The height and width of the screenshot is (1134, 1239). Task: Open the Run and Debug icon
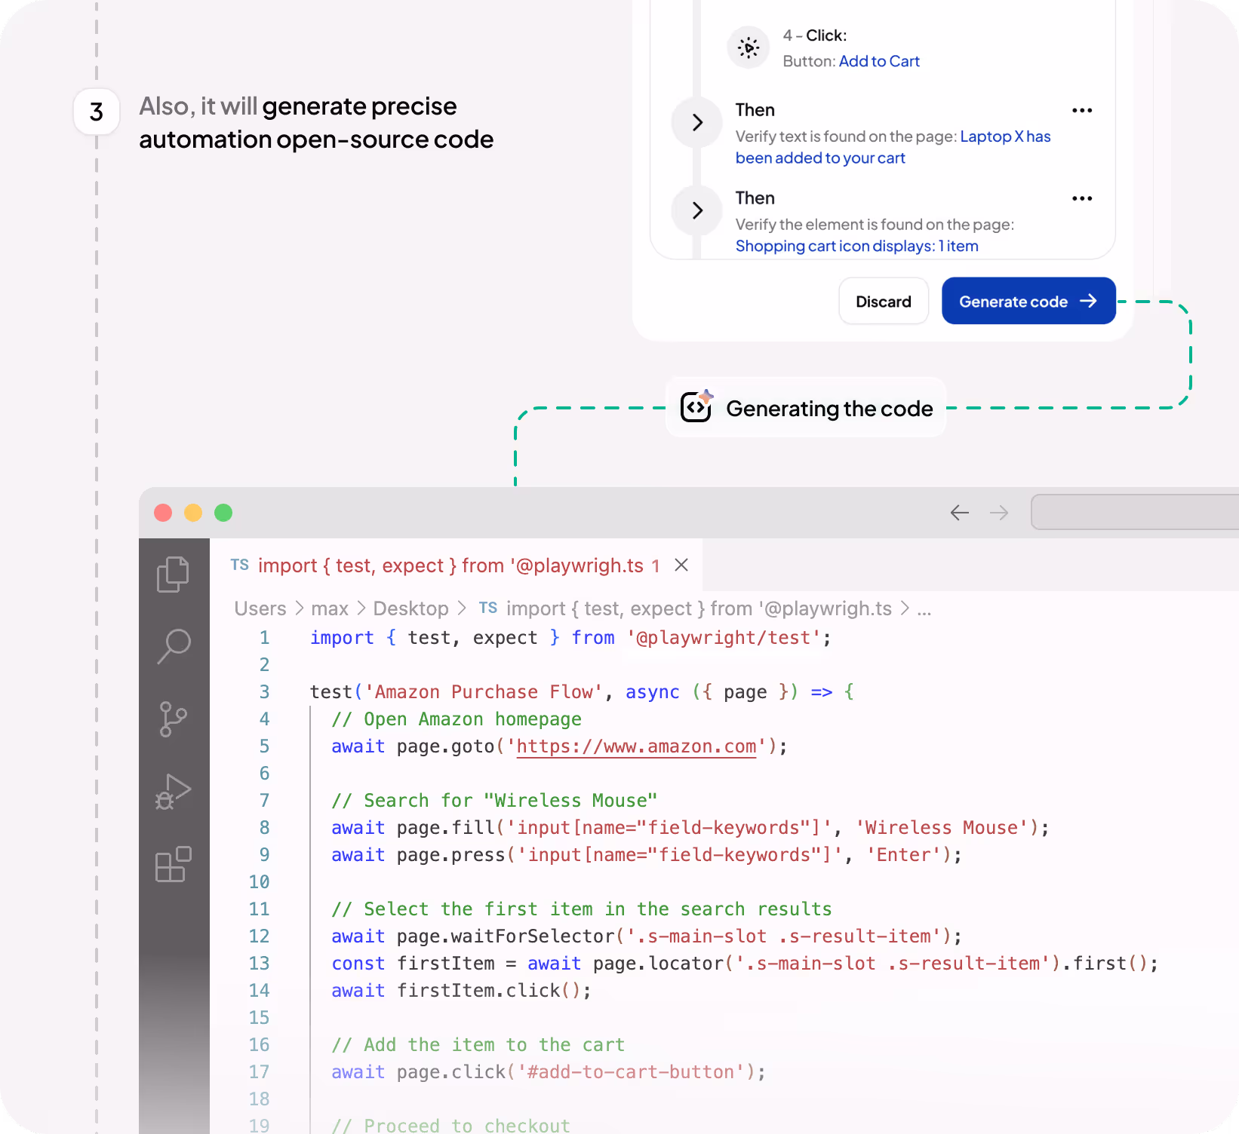click(173, 792)
